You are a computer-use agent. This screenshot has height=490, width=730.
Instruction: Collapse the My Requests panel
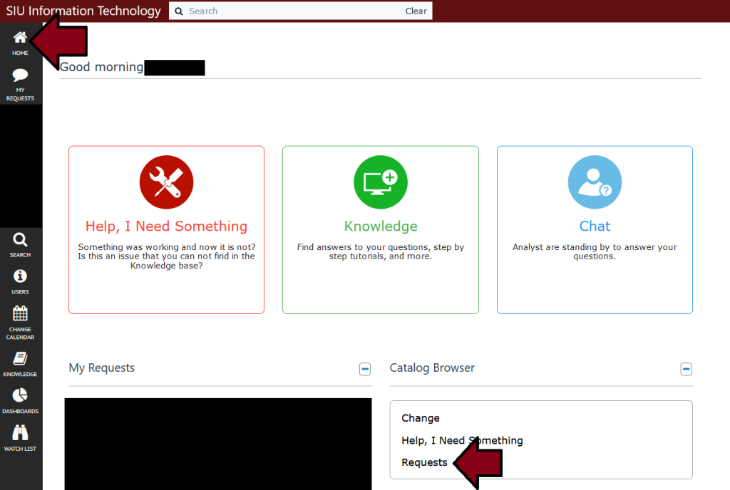(365, 369)
